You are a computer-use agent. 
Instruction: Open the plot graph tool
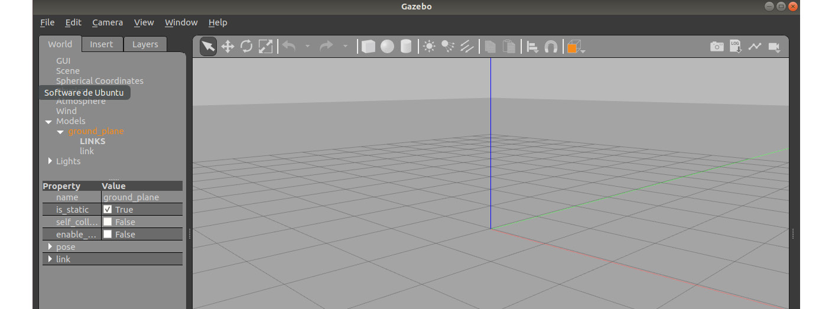coord(755,46)
